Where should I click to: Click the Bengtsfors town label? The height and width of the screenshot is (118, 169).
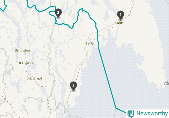tap(23, 50)
